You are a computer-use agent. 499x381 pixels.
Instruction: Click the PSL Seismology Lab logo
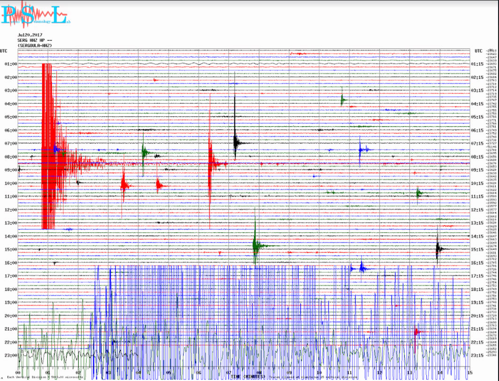(35, 13)
